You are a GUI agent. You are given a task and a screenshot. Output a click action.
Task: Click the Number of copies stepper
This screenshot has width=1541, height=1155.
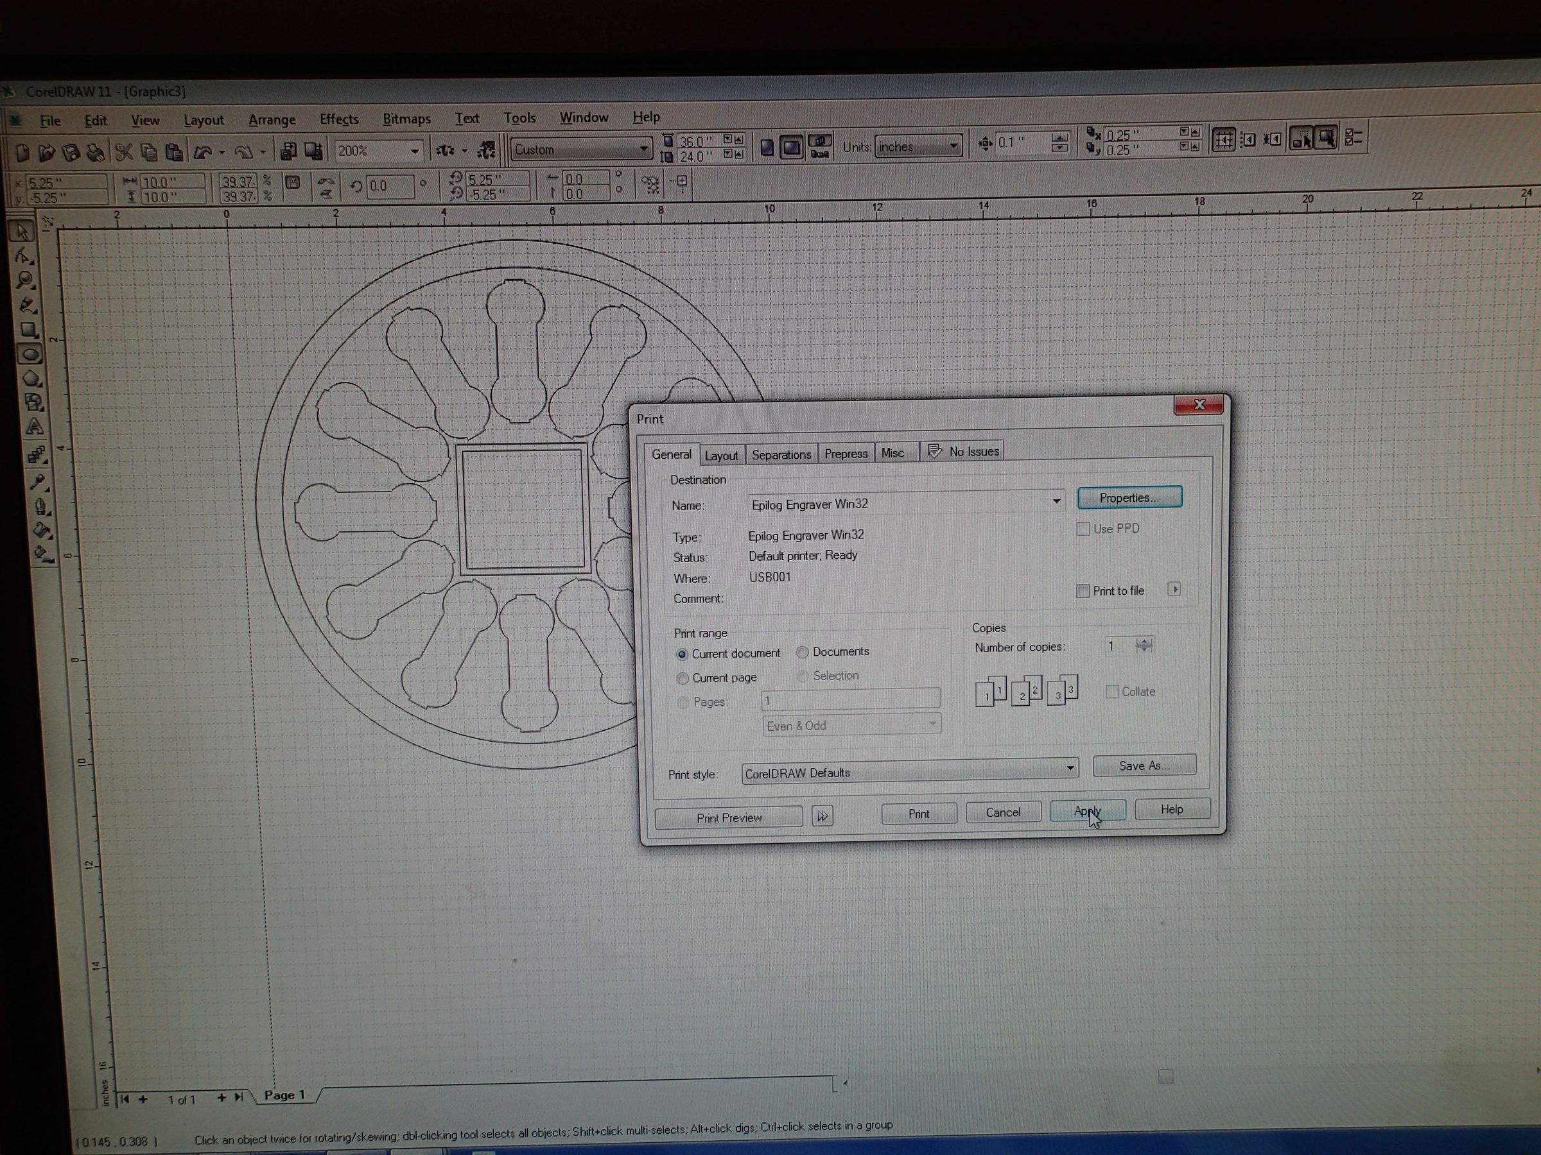tap(1143, 646)
